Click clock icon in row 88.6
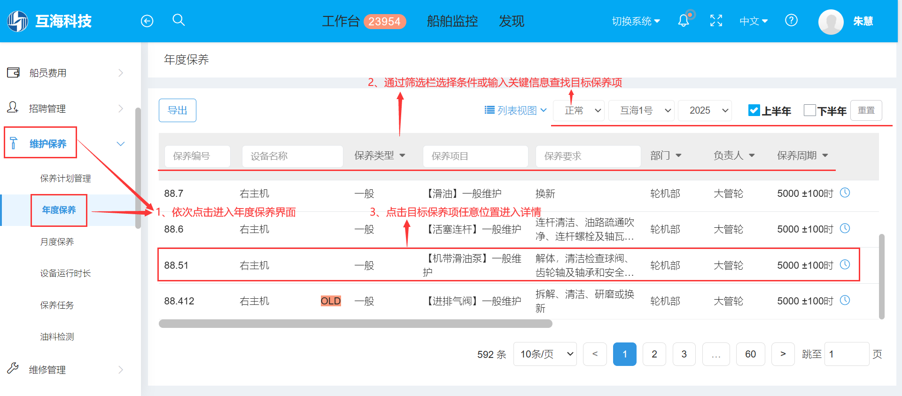 845,228
